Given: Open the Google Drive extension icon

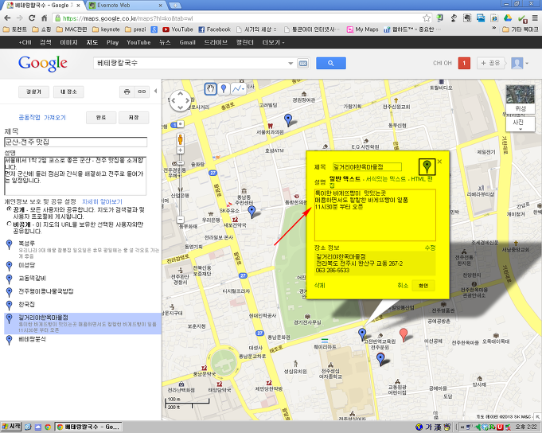Looking at the screenshot, I should click(x=507, y=18).
